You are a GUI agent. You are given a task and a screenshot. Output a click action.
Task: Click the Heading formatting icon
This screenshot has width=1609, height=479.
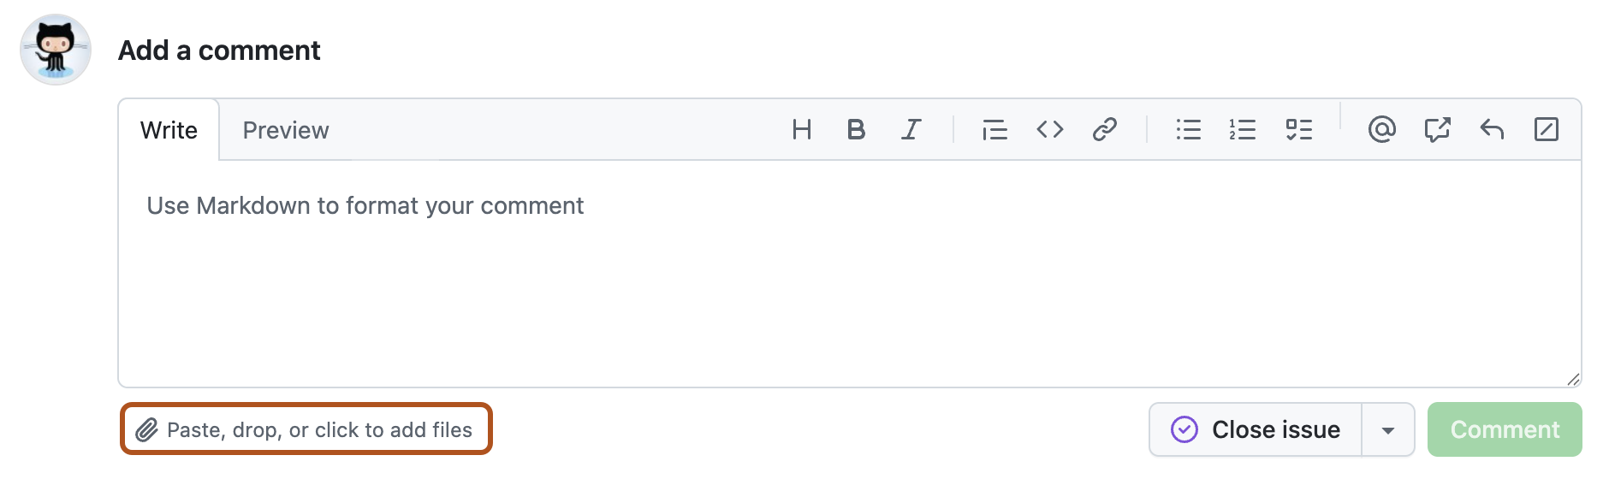click(801, 130)
